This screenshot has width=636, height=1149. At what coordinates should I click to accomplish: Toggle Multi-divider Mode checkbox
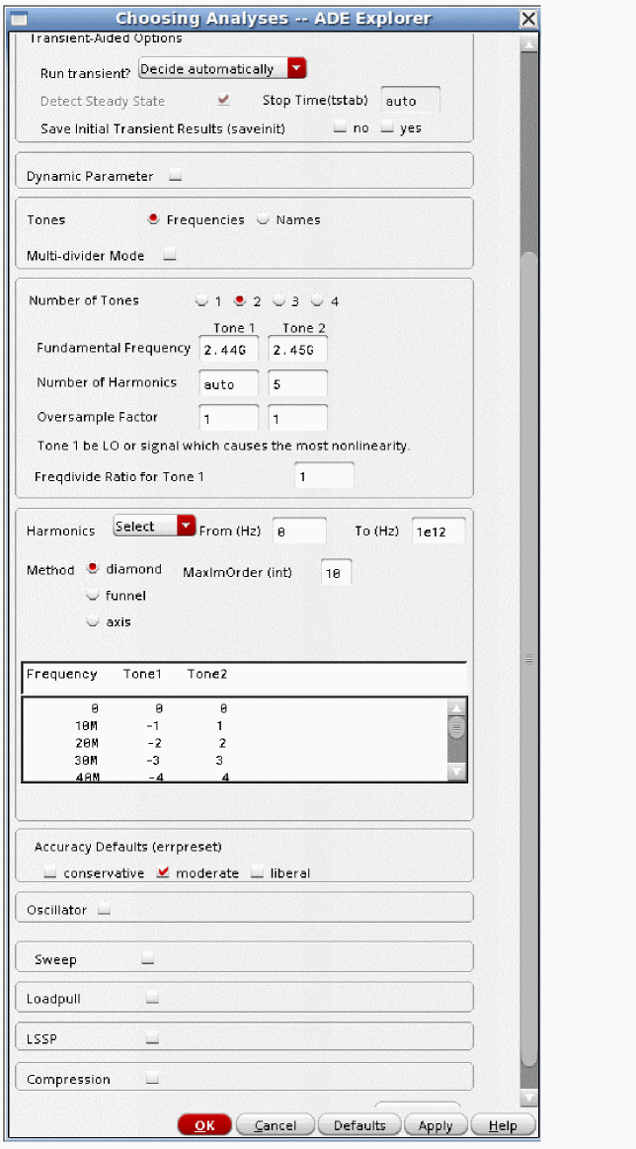169,256
